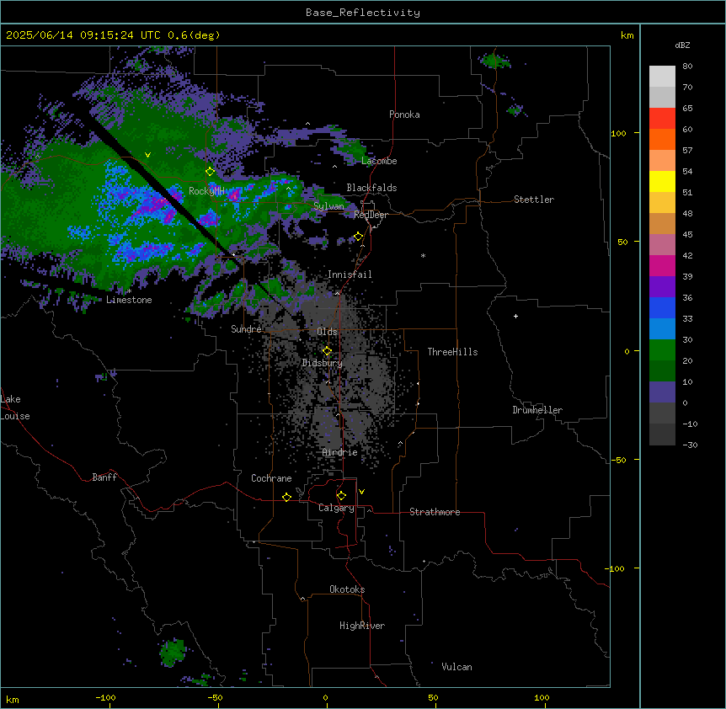Click the Calgary city label
Image resolution: width=726 pixels, height=709 pixels.
(336, 508)
